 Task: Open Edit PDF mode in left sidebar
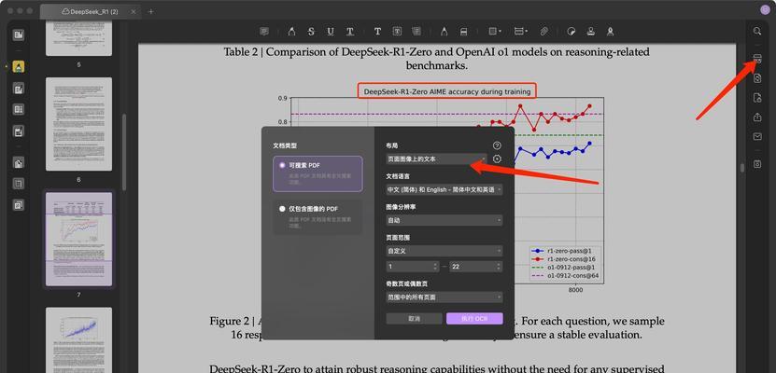coord(19,90)
